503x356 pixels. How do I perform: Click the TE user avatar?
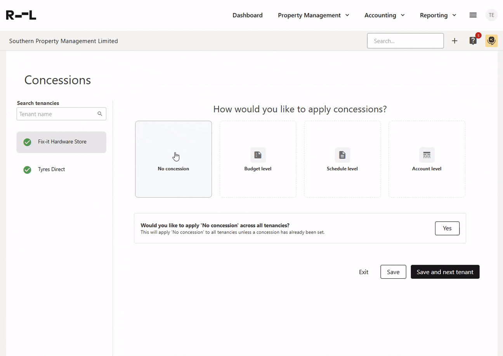click(x=491, y=15)
